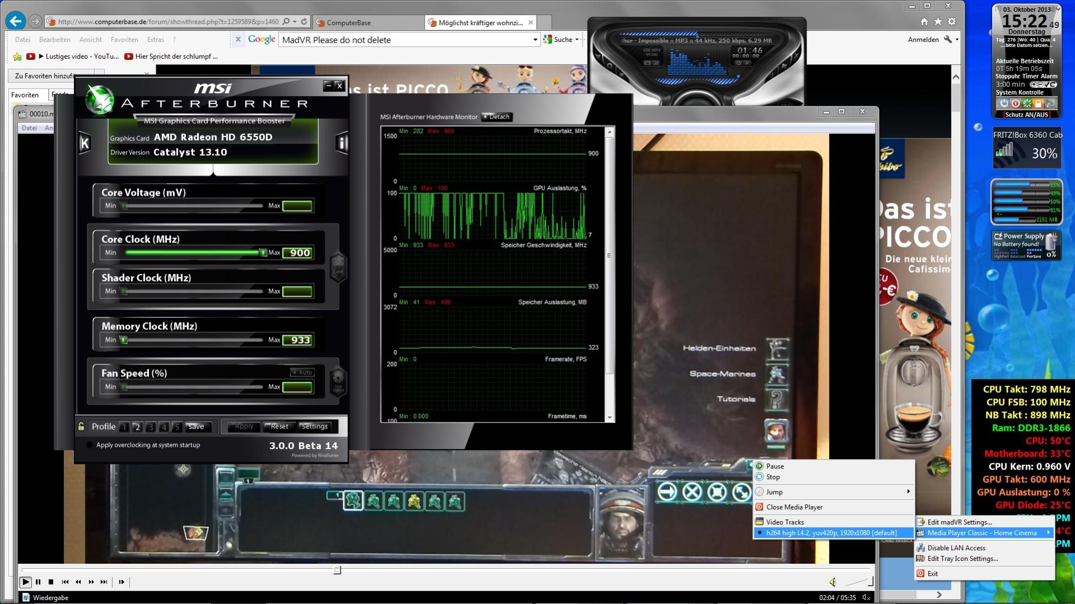Click the stop button in the media player
1075x604 pixels.
51,582
